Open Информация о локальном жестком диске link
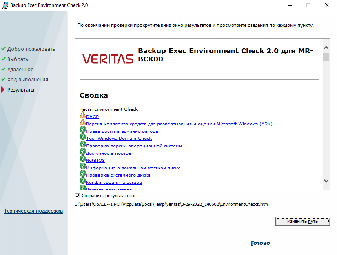 pyautogui.click(x=133, y=168)
